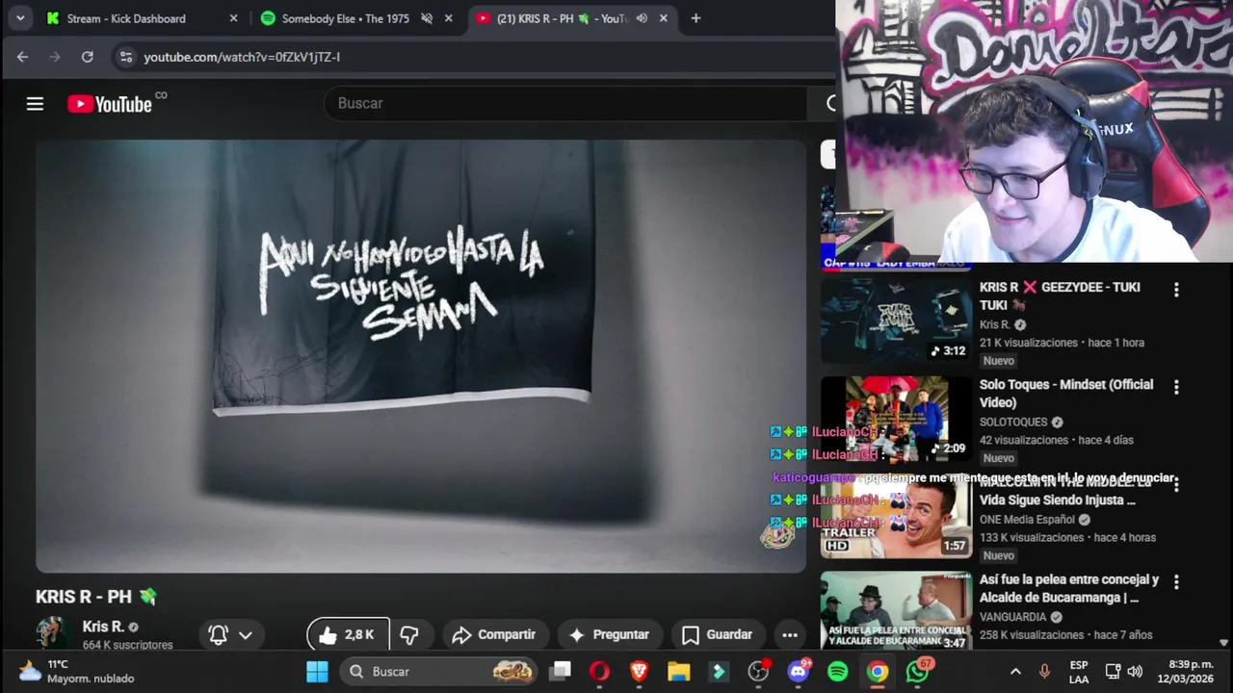Viewport: 1233px width, 693px height.
Task: Click the VANGUARDIA channel name
Action: tap(1014, 617)
